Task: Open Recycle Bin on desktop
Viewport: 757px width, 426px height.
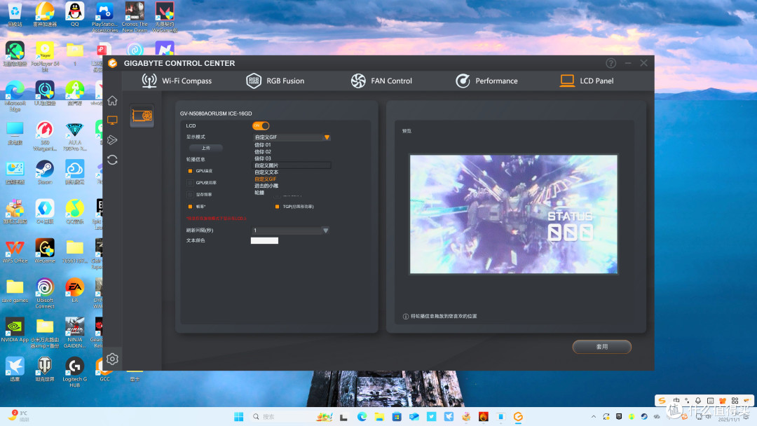Action: click(x=15, y=13)
